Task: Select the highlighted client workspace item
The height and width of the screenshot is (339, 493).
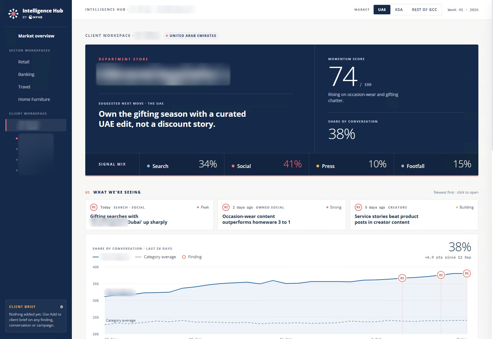Action: pos(36,125)
